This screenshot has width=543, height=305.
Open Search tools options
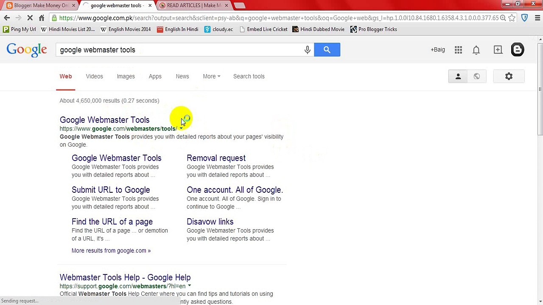coord(249,76)
